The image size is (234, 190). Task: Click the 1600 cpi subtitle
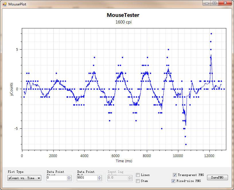[x=124, y=22]
